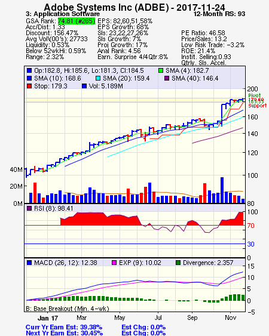Click the SMA (4): 182.7 legend label

(x=187, y=70)
